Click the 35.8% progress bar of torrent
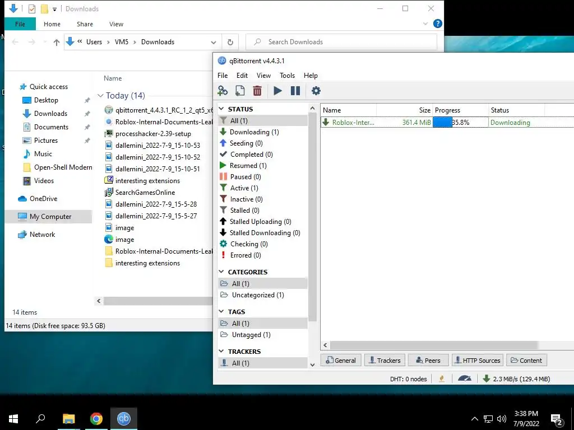574x430 pixels. 461,123
